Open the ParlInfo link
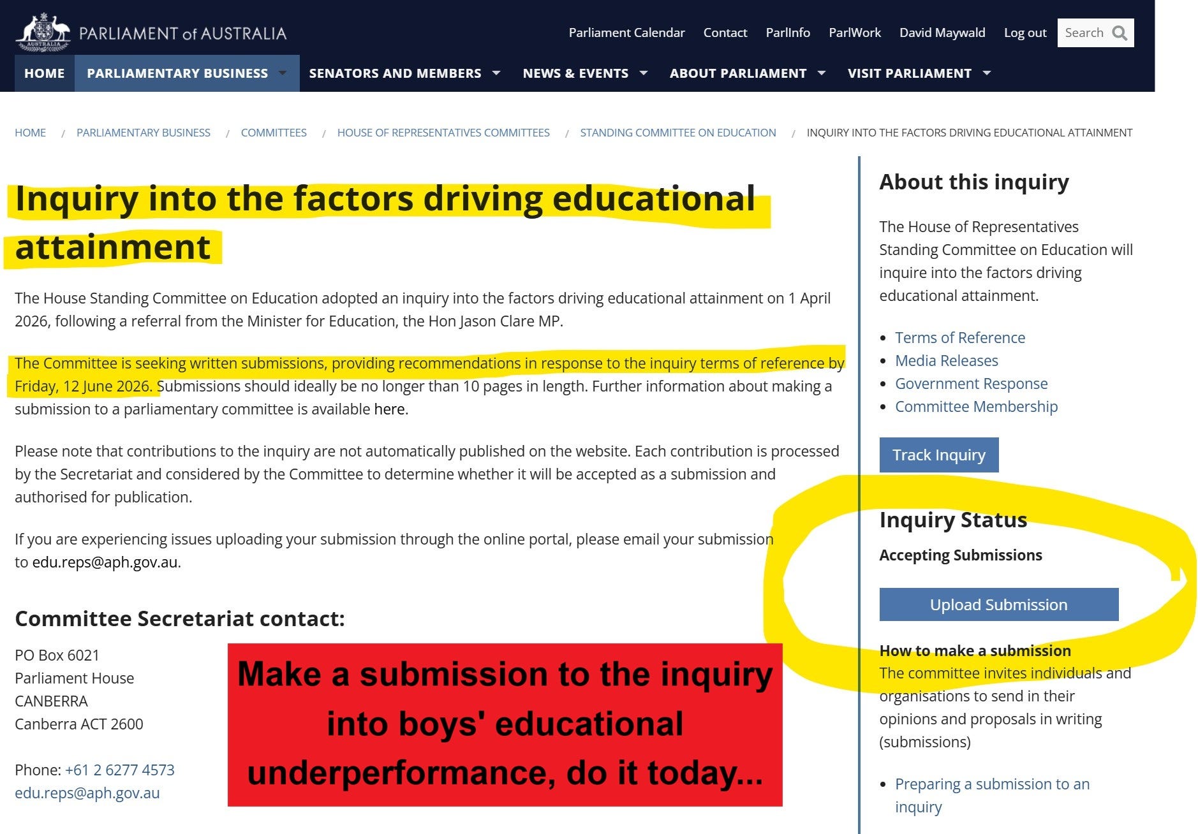The height and width of the screenshot is (834, 1198). [x=788, y=33]
